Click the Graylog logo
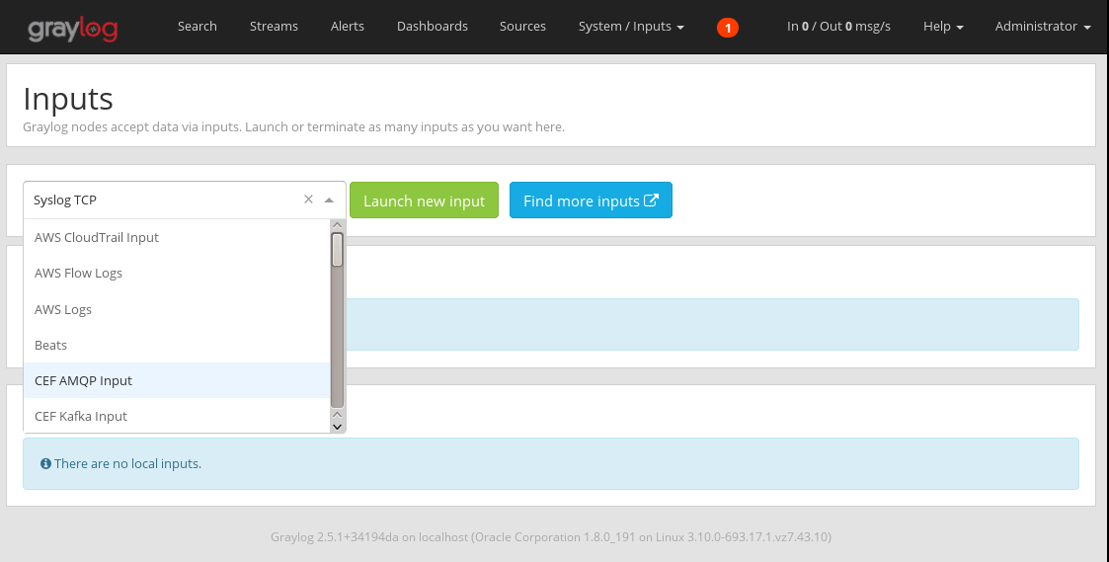The width and height of the screenshot is (1109, 562). coord(72,29)
